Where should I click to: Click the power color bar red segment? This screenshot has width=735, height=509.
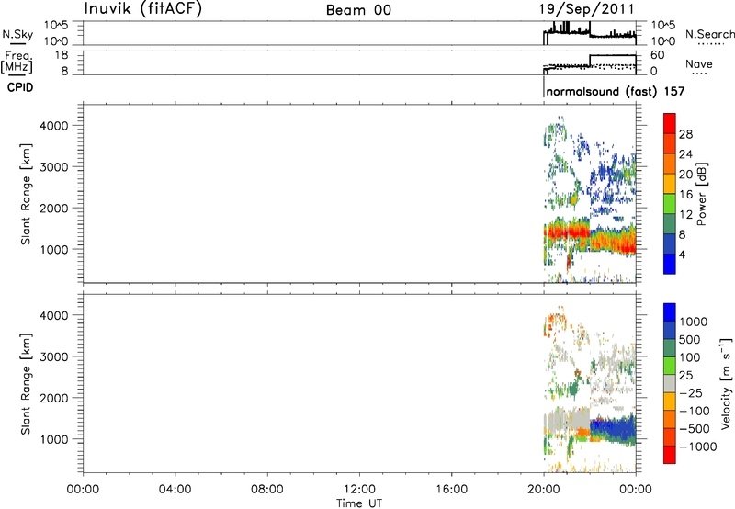click(x=670, y=124)
